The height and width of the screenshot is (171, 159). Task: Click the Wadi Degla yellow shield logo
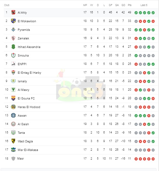pos(13,141)
